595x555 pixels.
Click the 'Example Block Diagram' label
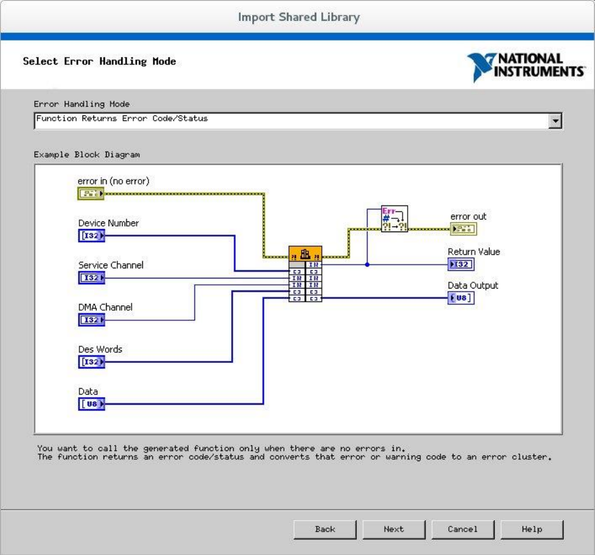(x=87, y=155)
